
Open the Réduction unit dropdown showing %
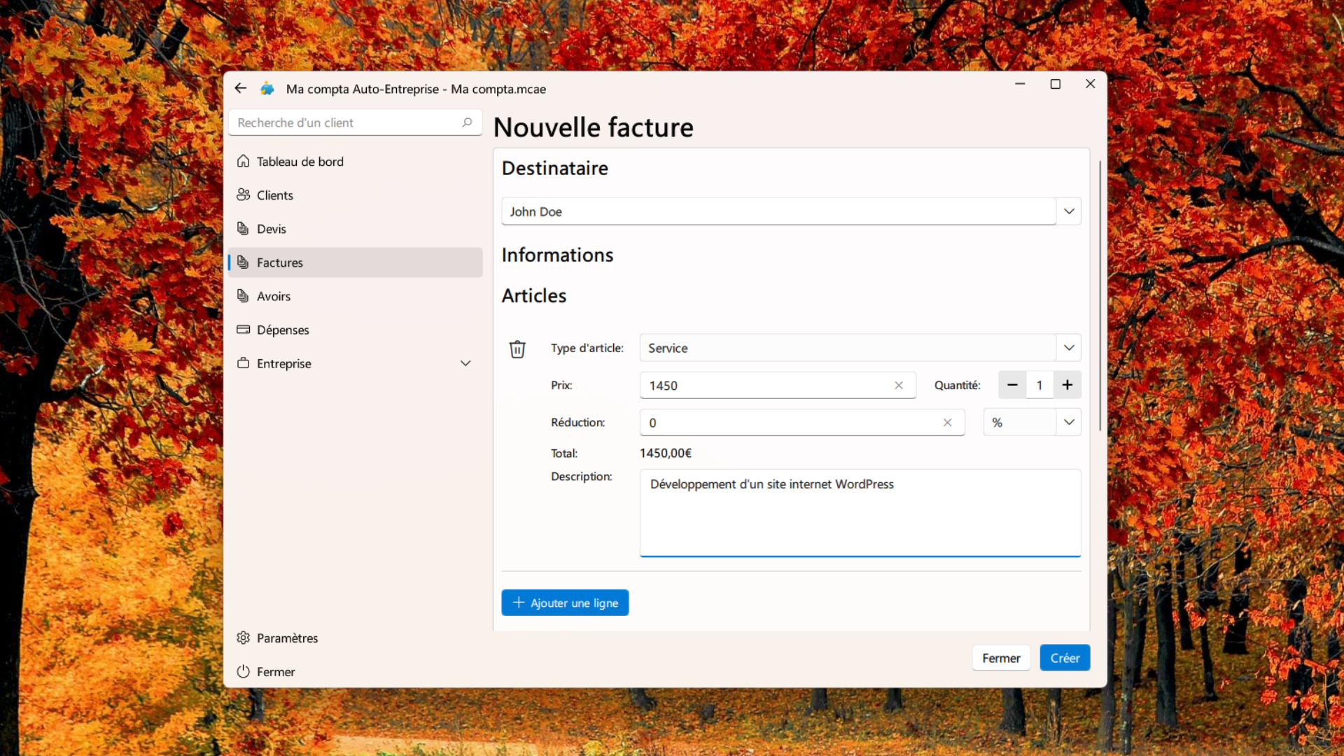(x=1069, y=422)
